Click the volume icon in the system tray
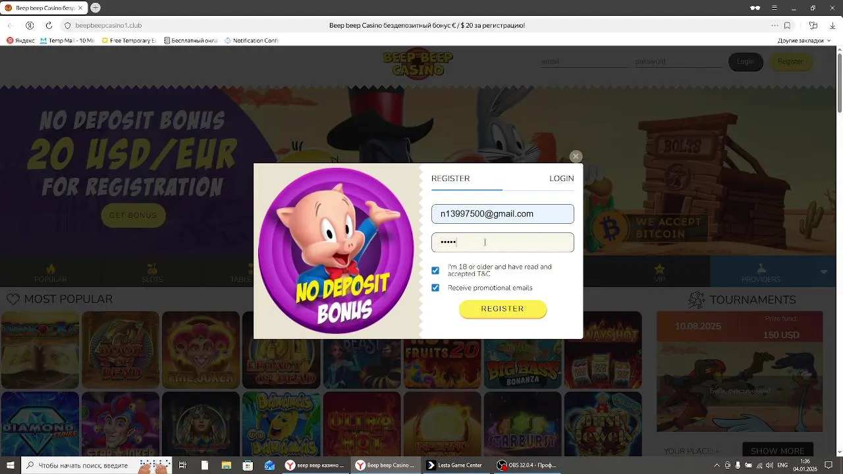The width and height of the screenshot is (843, 474). coord(769,465)
